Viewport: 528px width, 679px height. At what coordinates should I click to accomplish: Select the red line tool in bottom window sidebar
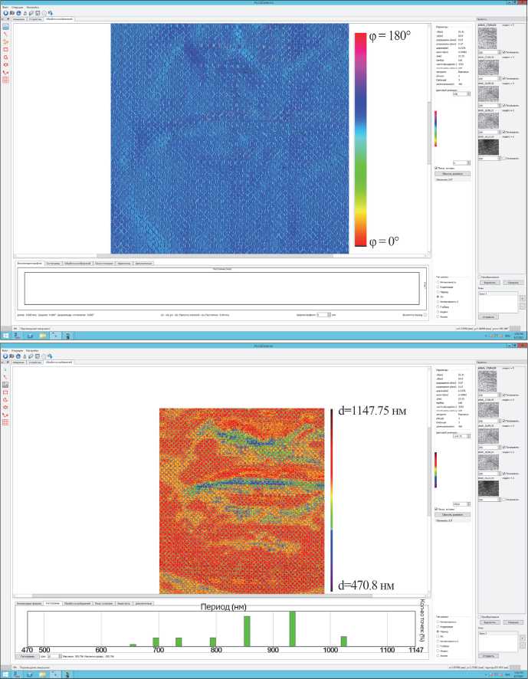[5, 377]
